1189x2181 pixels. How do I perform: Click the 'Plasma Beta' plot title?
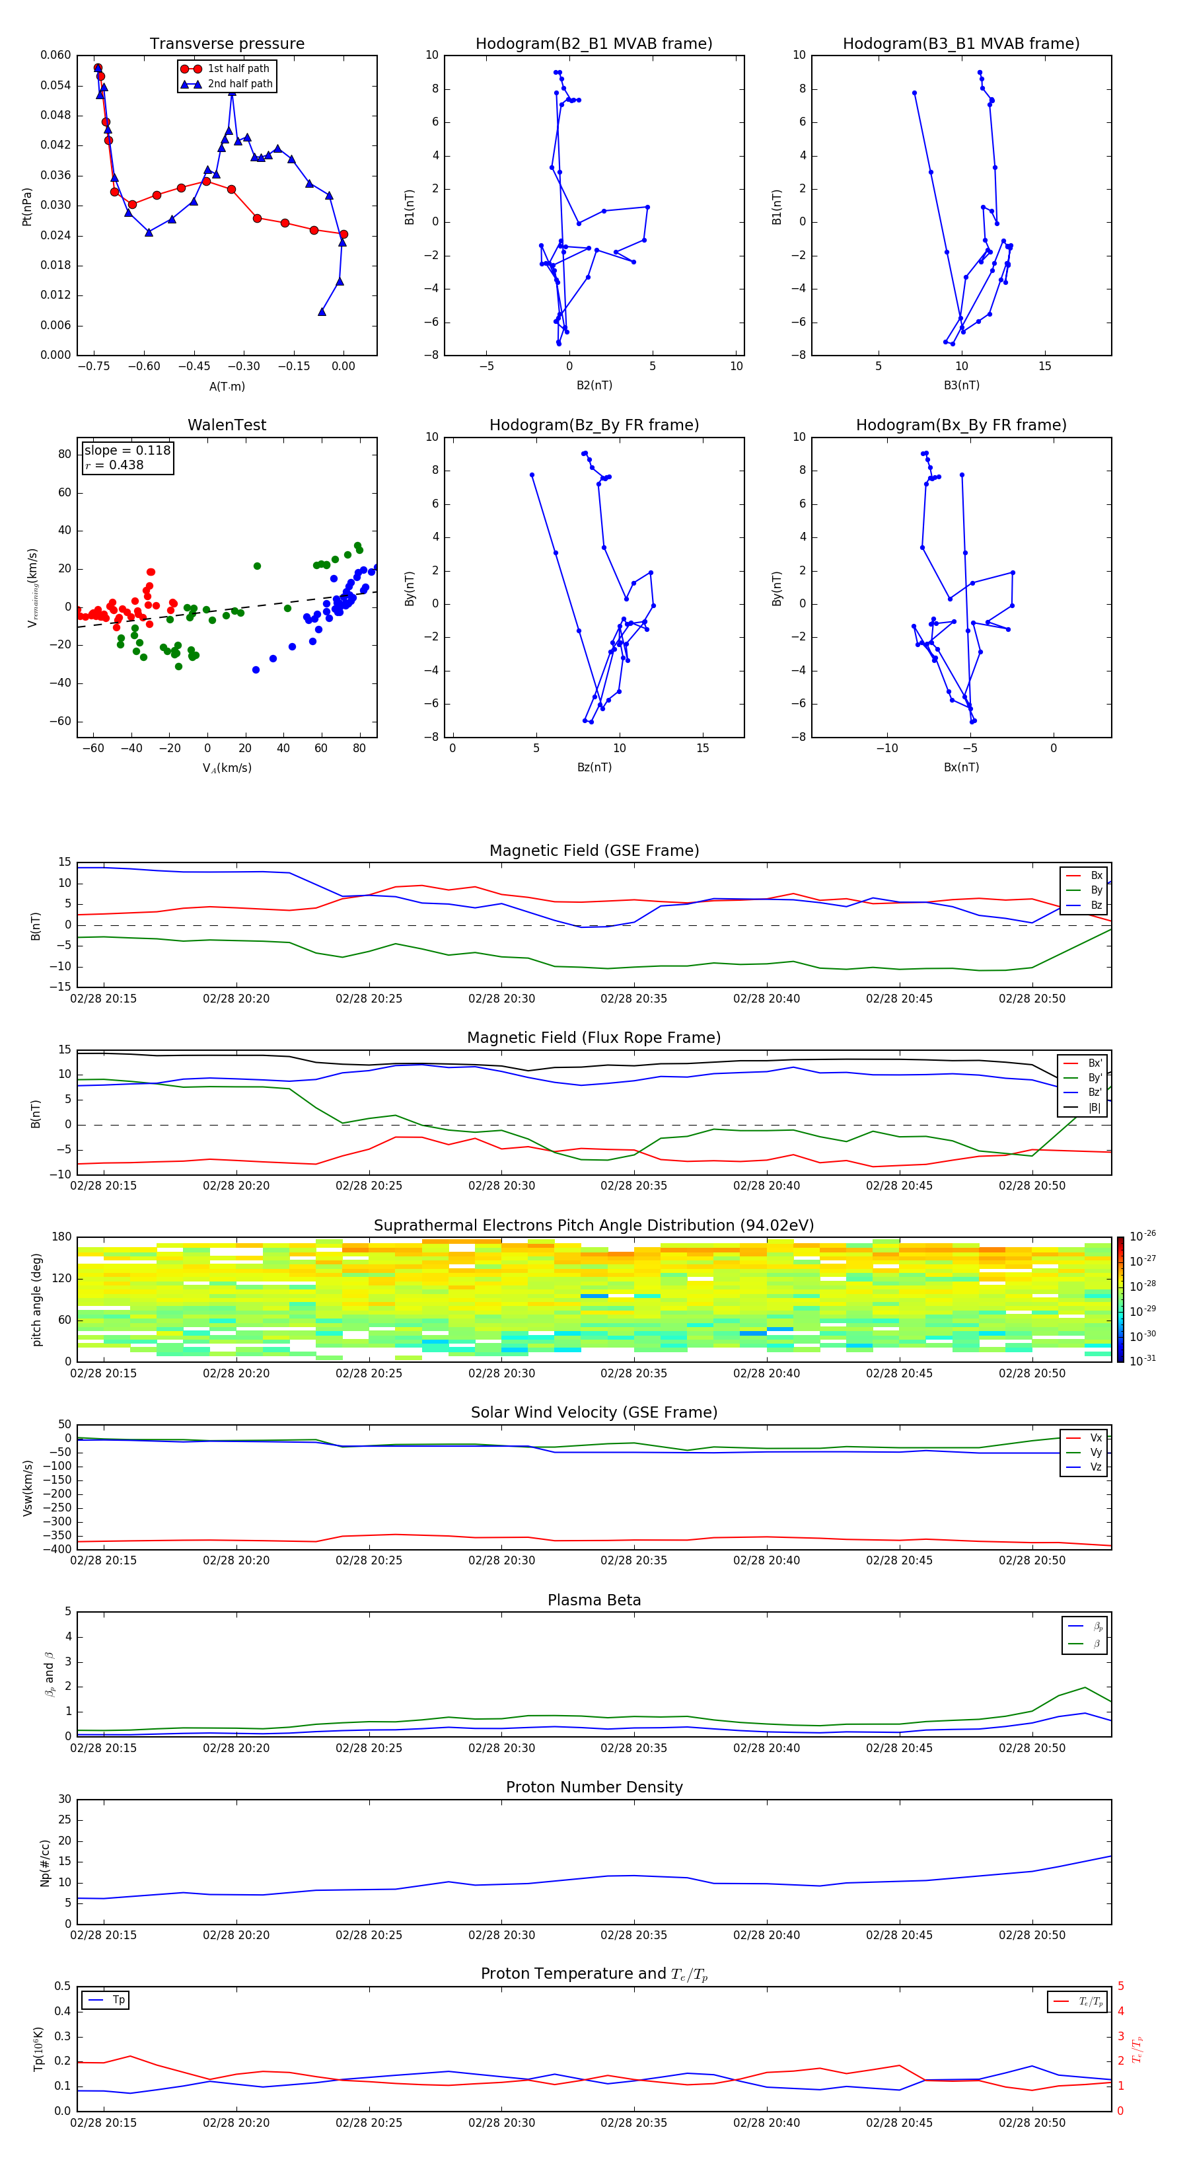pos(594,1600)
